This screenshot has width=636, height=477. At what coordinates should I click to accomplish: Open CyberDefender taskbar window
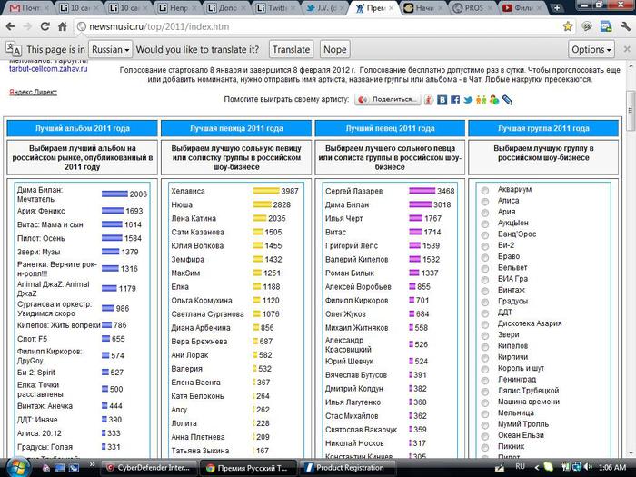pos(148,468)
